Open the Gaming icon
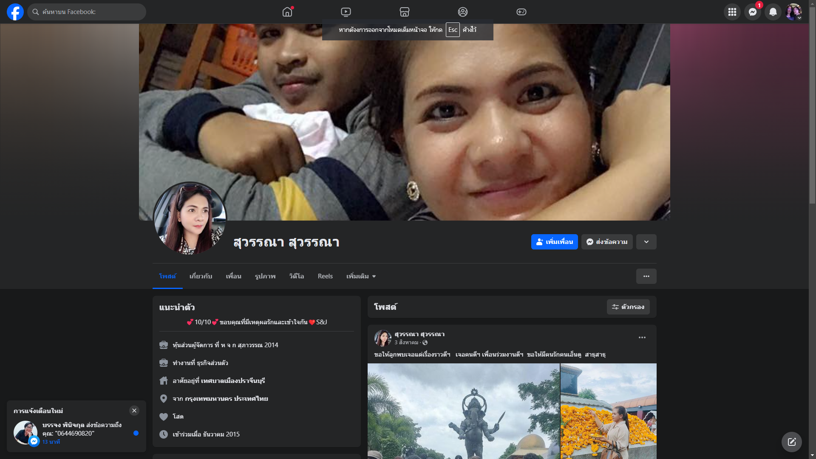The width and height of the screenshot is (816, 459). click(521, 12)
